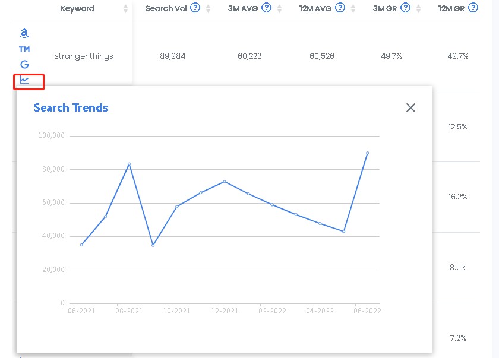Show help for 12M AVG column

[340, 8]
